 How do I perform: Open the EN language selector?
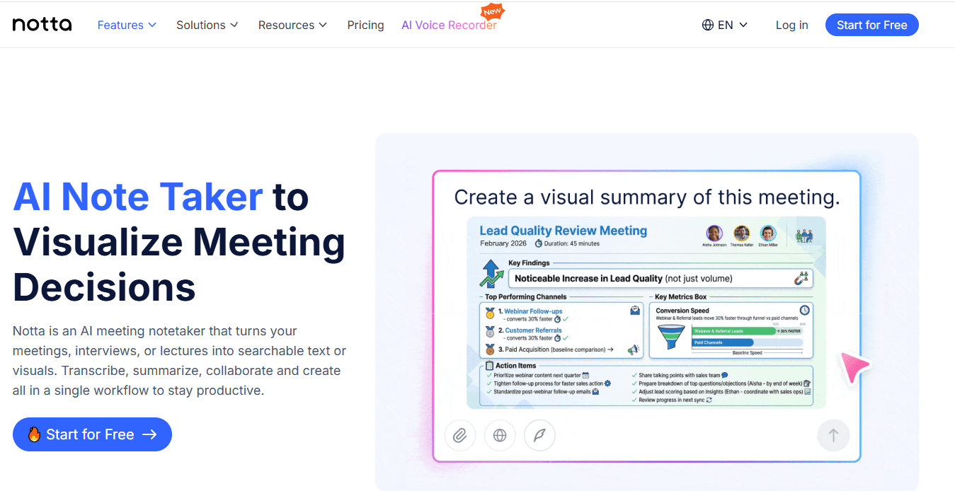(725, 25)
